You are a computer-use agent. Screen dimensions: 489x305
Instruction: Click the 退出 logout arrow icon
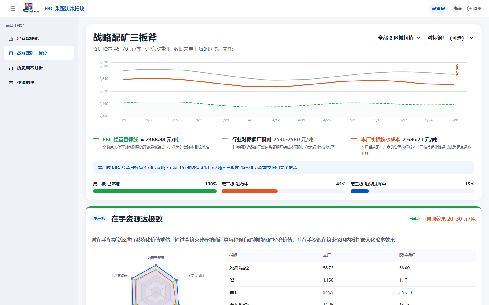pyautogui.click(x=469, y=9)
